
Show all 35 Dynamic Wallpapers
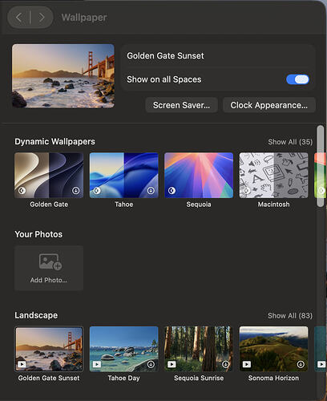tap(290, 142)
